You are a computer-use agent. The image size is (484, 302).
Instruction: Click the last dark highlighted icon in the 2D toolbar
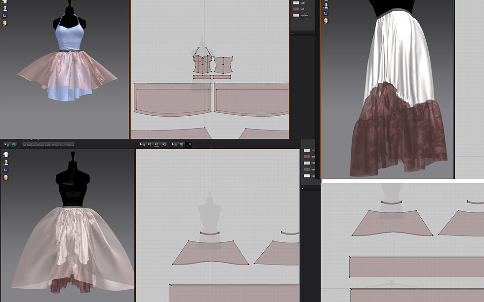coord(188,145)
